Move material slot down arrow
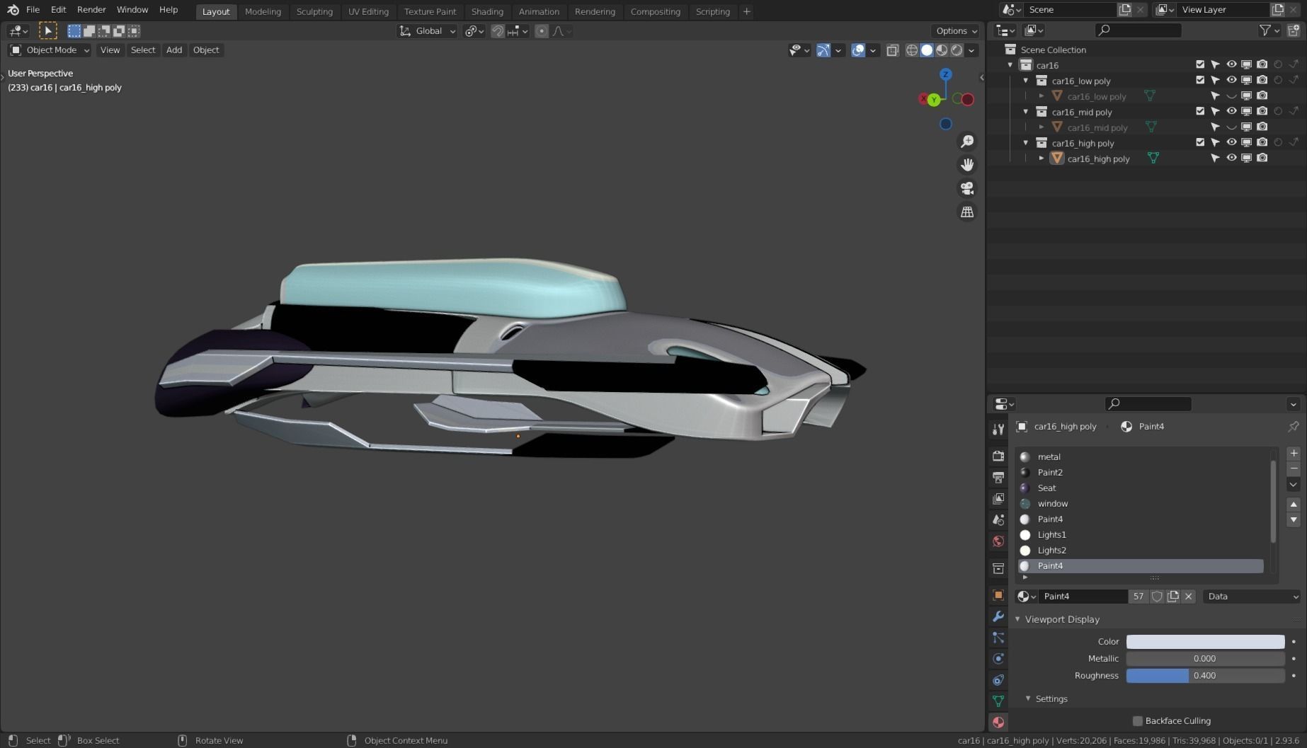The image size is (1307, 748). click(x=1294, y=519)
